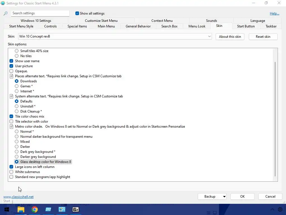
Task: Click the Search settings input field
Action: [40, 13]
